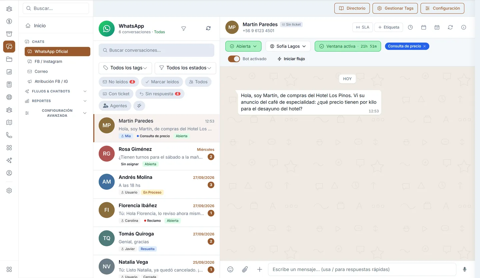Open the emoji picker
Image resolution: width=480 pixels, height=278 pixels.
230,269
